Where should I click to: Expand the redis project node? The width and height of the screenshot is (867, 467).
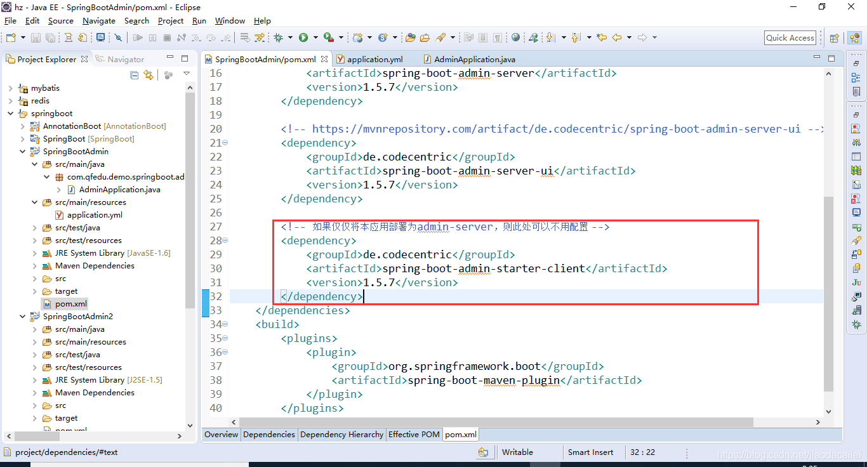pyautogui.click(x=11, y=101)
